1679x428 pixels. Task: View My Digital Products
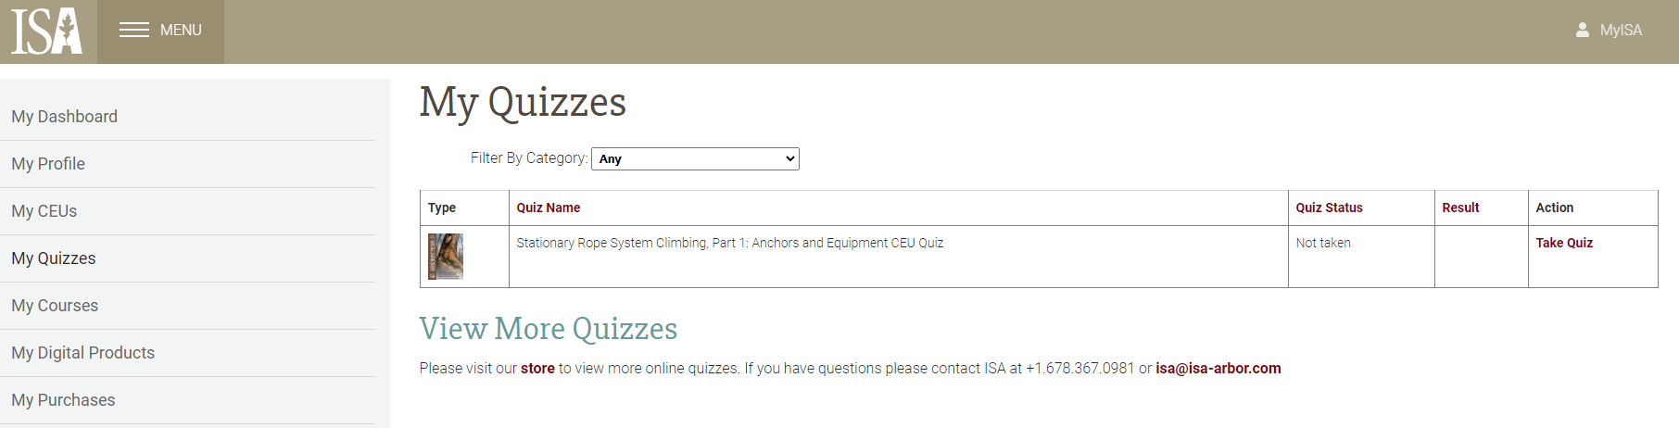click(83, 353)
